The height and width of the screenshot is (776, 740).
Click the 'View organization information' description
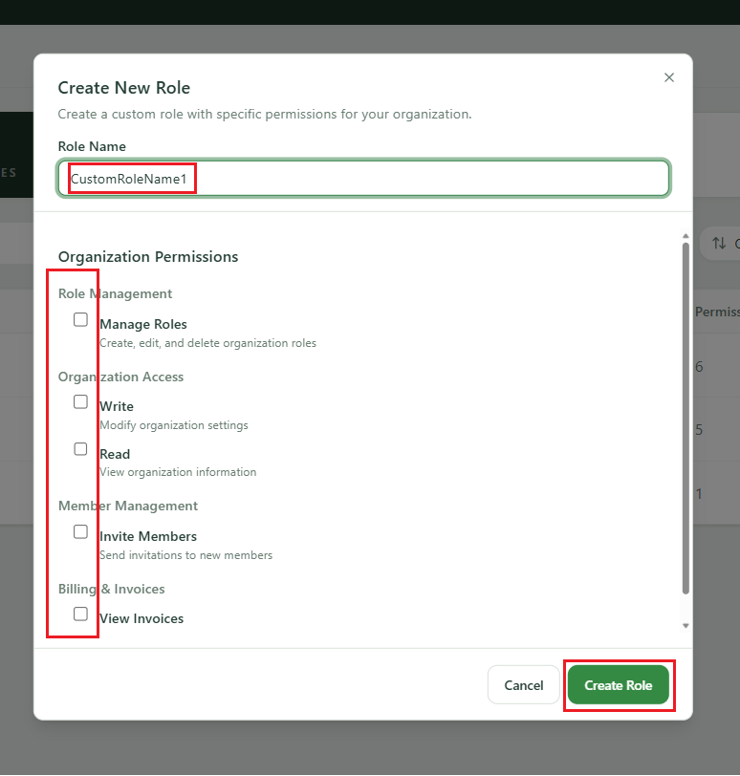pyautogui.click(x=178, y=472)
